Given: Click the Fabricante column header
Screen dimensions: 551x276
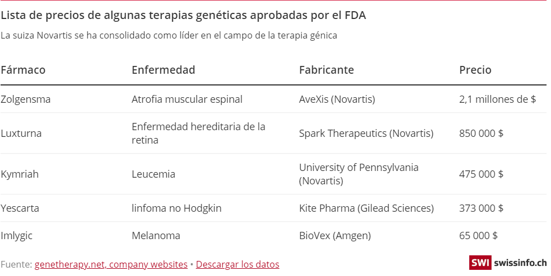Looking at the screenshot, I should 326,70.
